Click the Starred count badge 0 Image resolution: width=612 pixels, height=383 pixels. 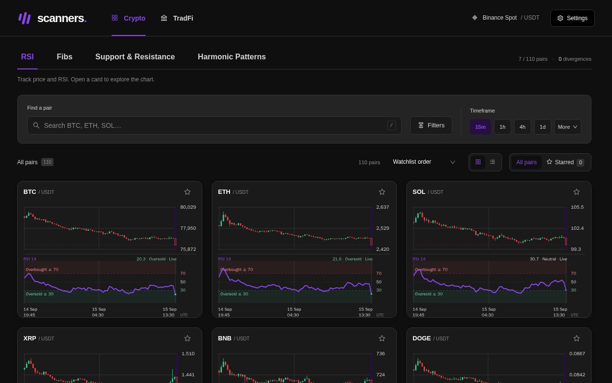pos(580,163)
